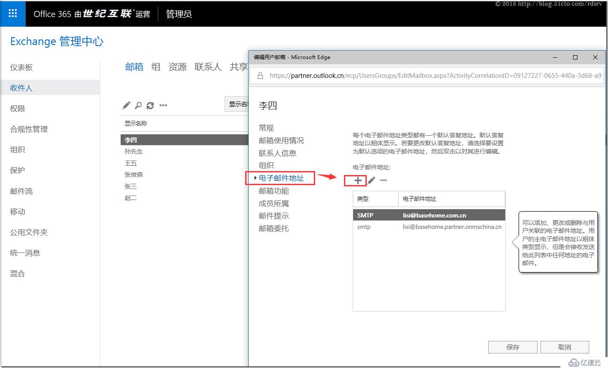Open 保护 section
This screenshot has height=368, width=608.
[x=17, y=170]
